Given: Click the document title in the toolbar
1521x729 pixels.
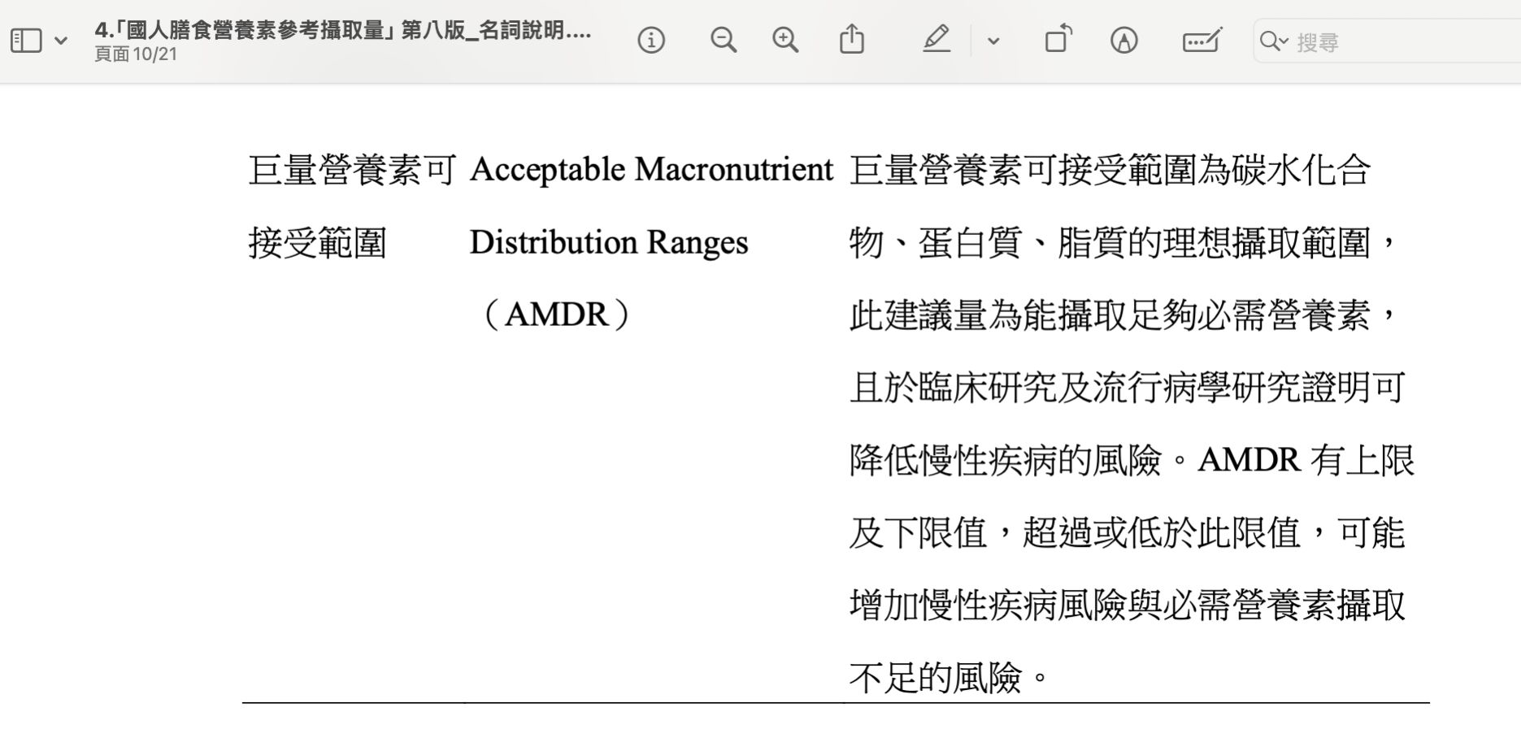Looking at the screenshot, I should (342, 30).
